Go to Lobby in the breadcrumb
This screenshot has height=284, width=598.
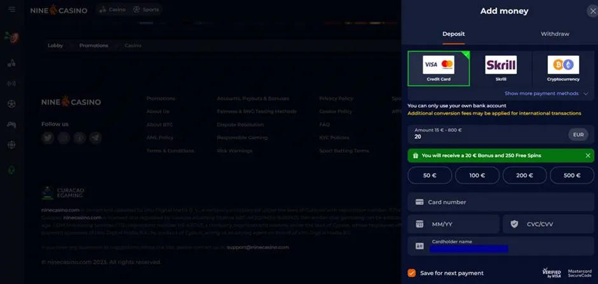(x=55, y=46)
